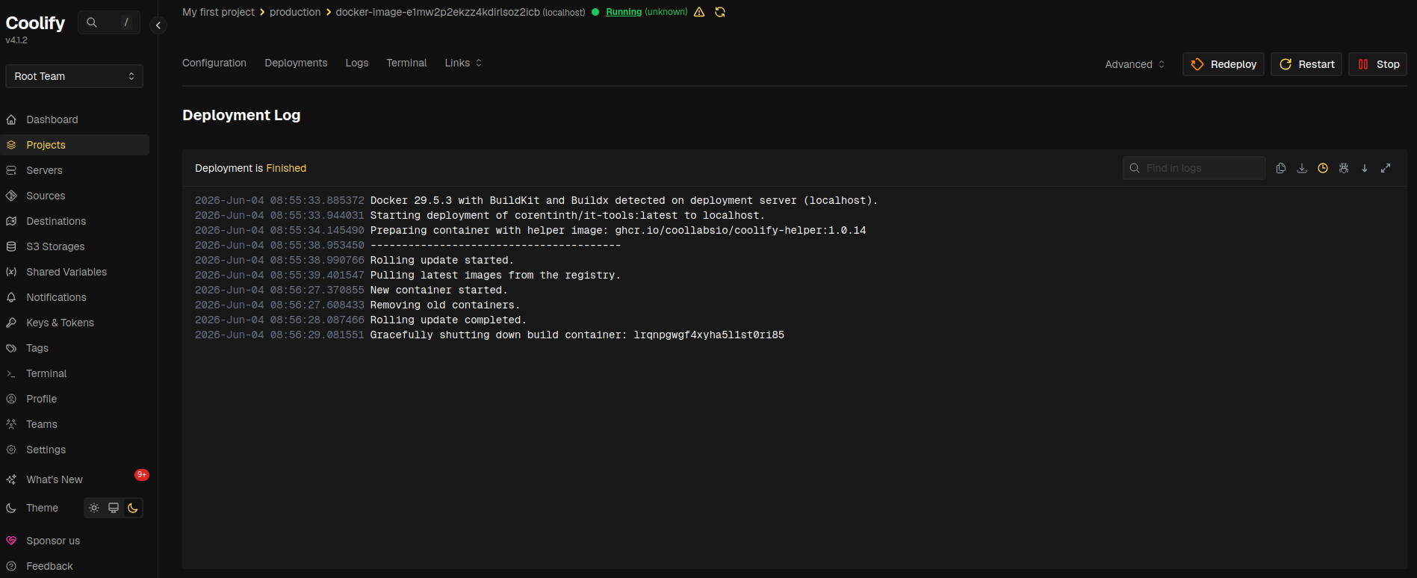This screenshot has height=578, width=1417.
Task: Open the search box in the sidebar header
Action: (x=109, y=22)
